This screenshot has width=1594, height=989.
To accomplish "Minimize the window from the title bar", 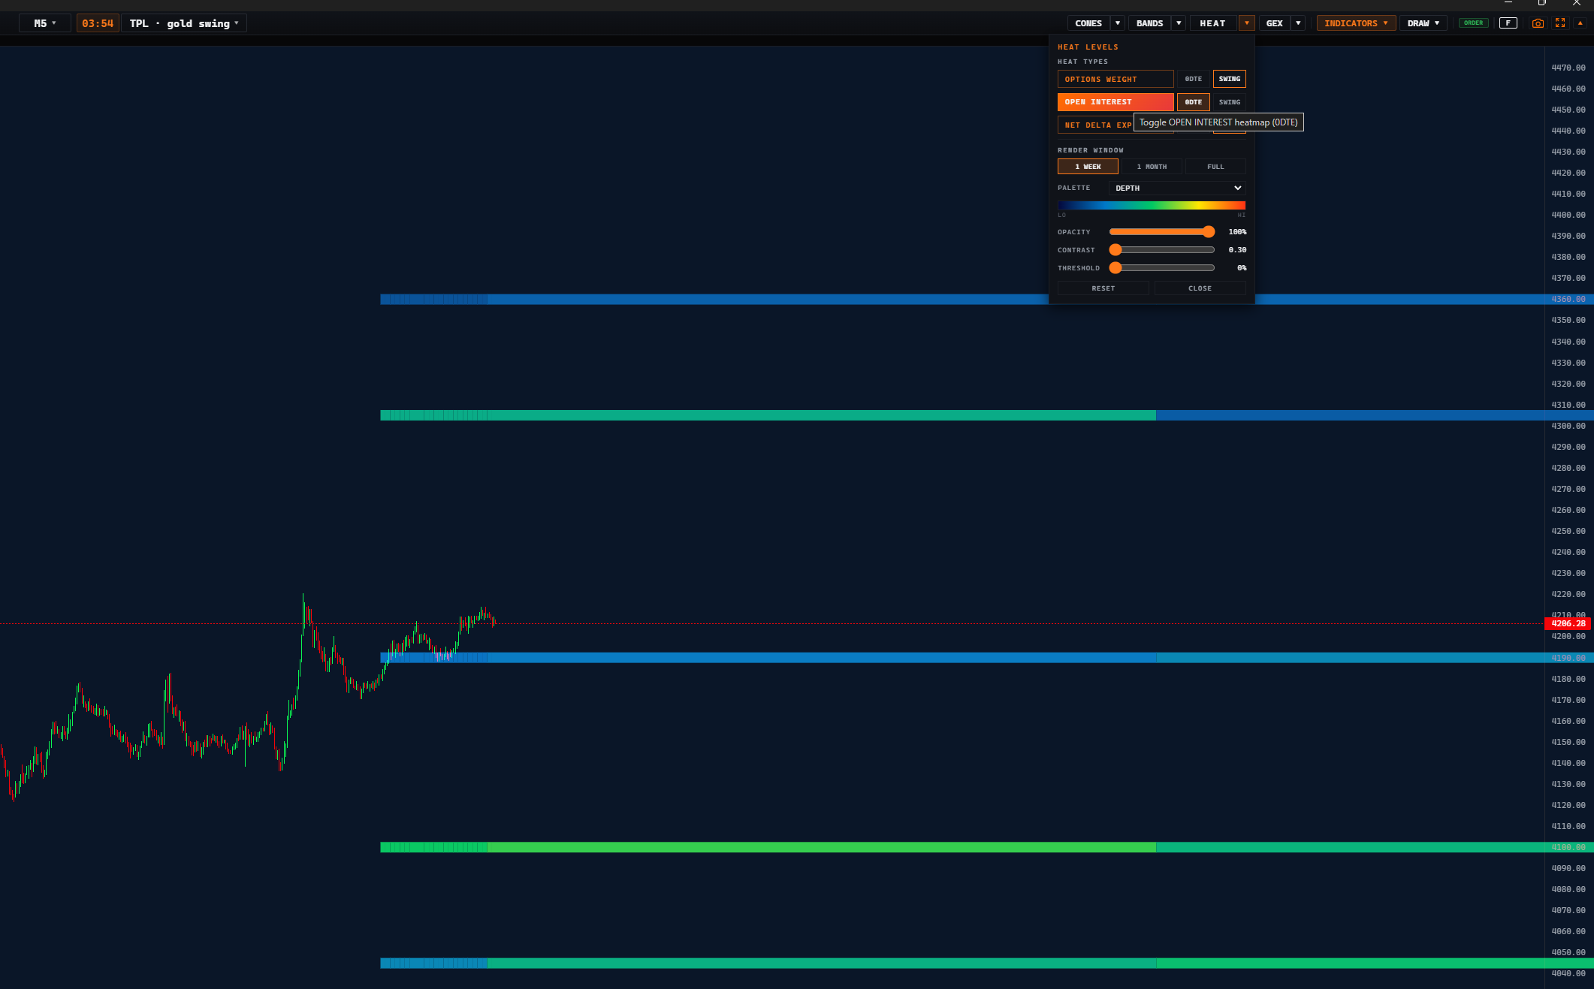I will tap(1508, 3).
